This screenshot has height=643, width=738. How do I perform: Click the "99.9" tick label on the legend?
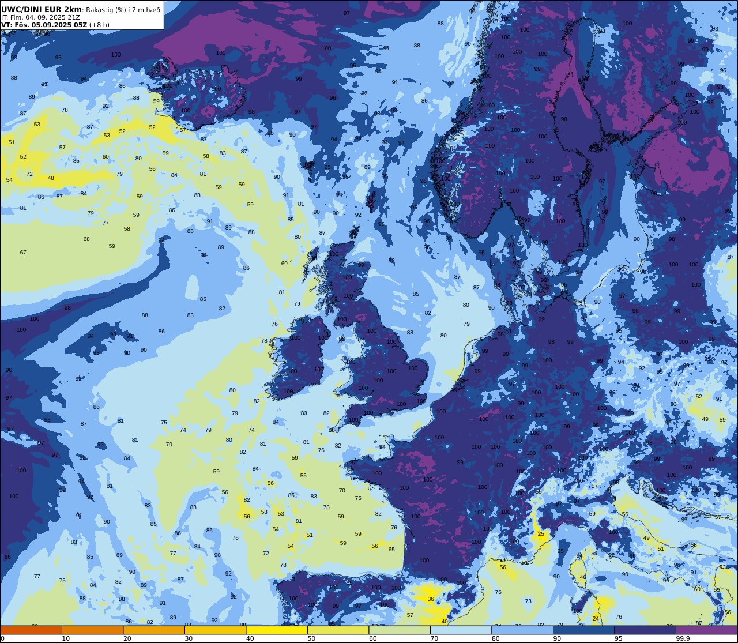pos(683,638)
